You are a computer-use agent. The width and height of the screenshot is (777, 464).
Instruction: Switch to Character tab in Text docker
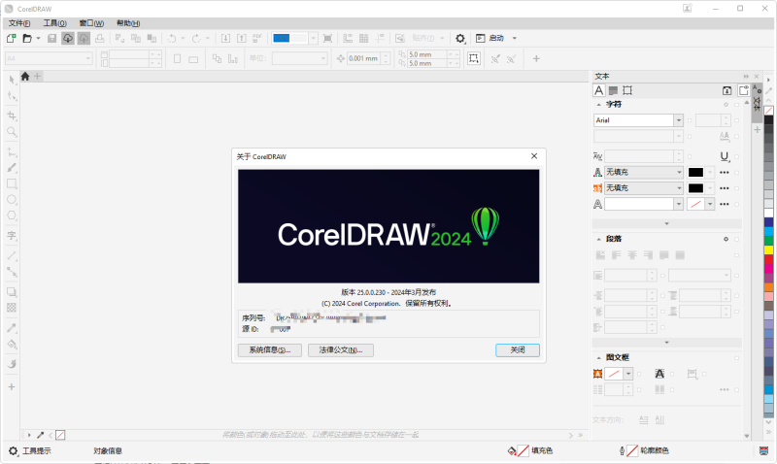click(x=599, y=89)
